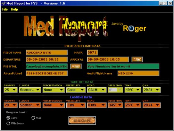The height and width of the screenshot is (131, 174).
Task: Click the BEGIN button
Action: (x=82, y=121)
